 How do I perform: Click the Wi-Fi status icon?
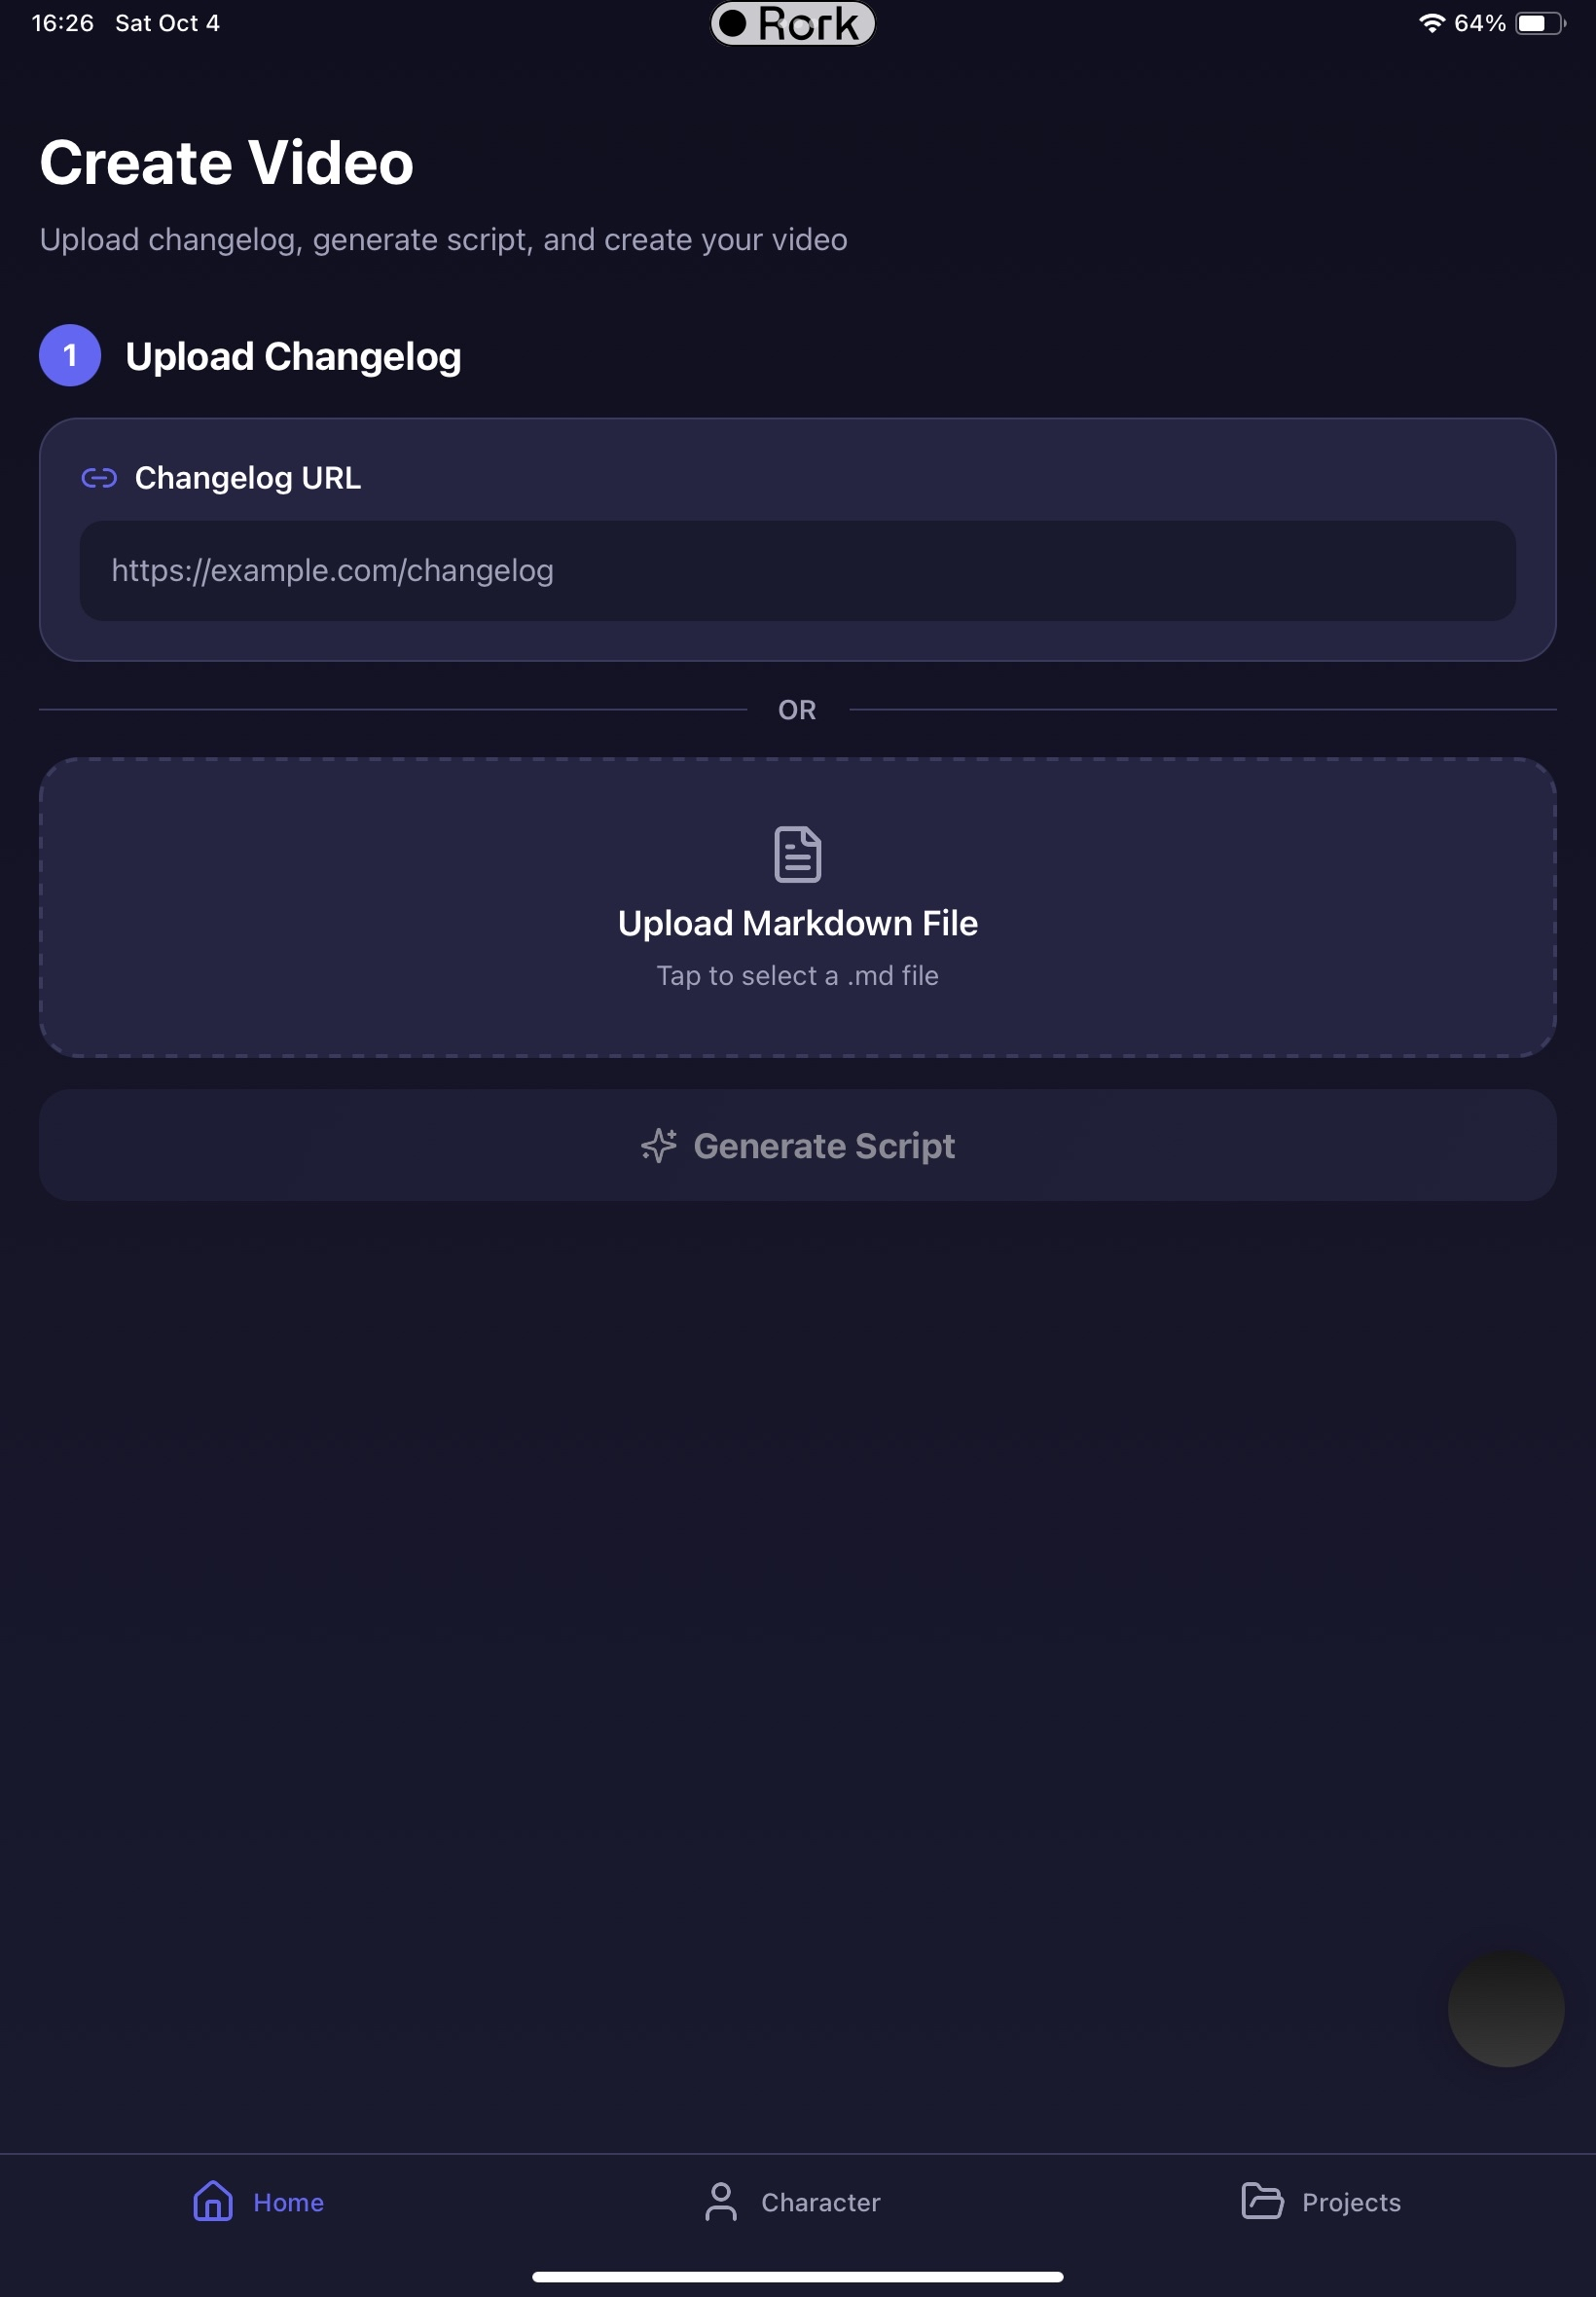pyautogui.click(x=1432, y=23)
